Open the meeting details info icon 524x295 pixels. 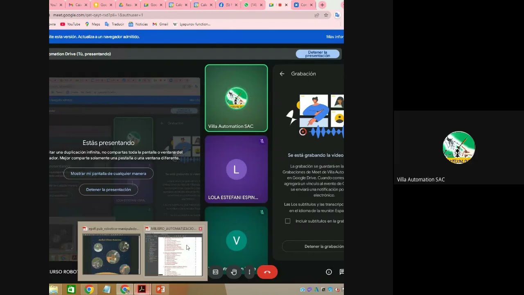coord(329,272)
